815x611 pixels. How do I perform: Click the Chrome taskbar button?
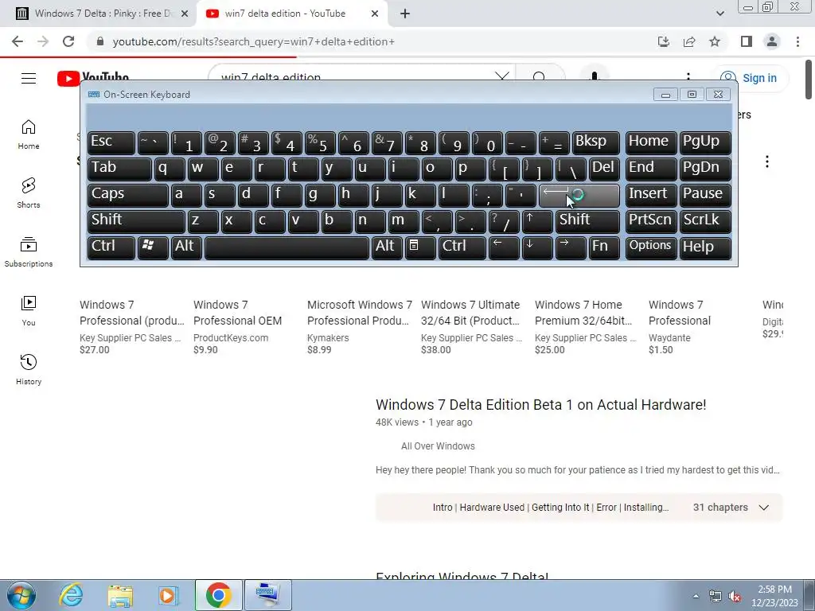(219, 595)
